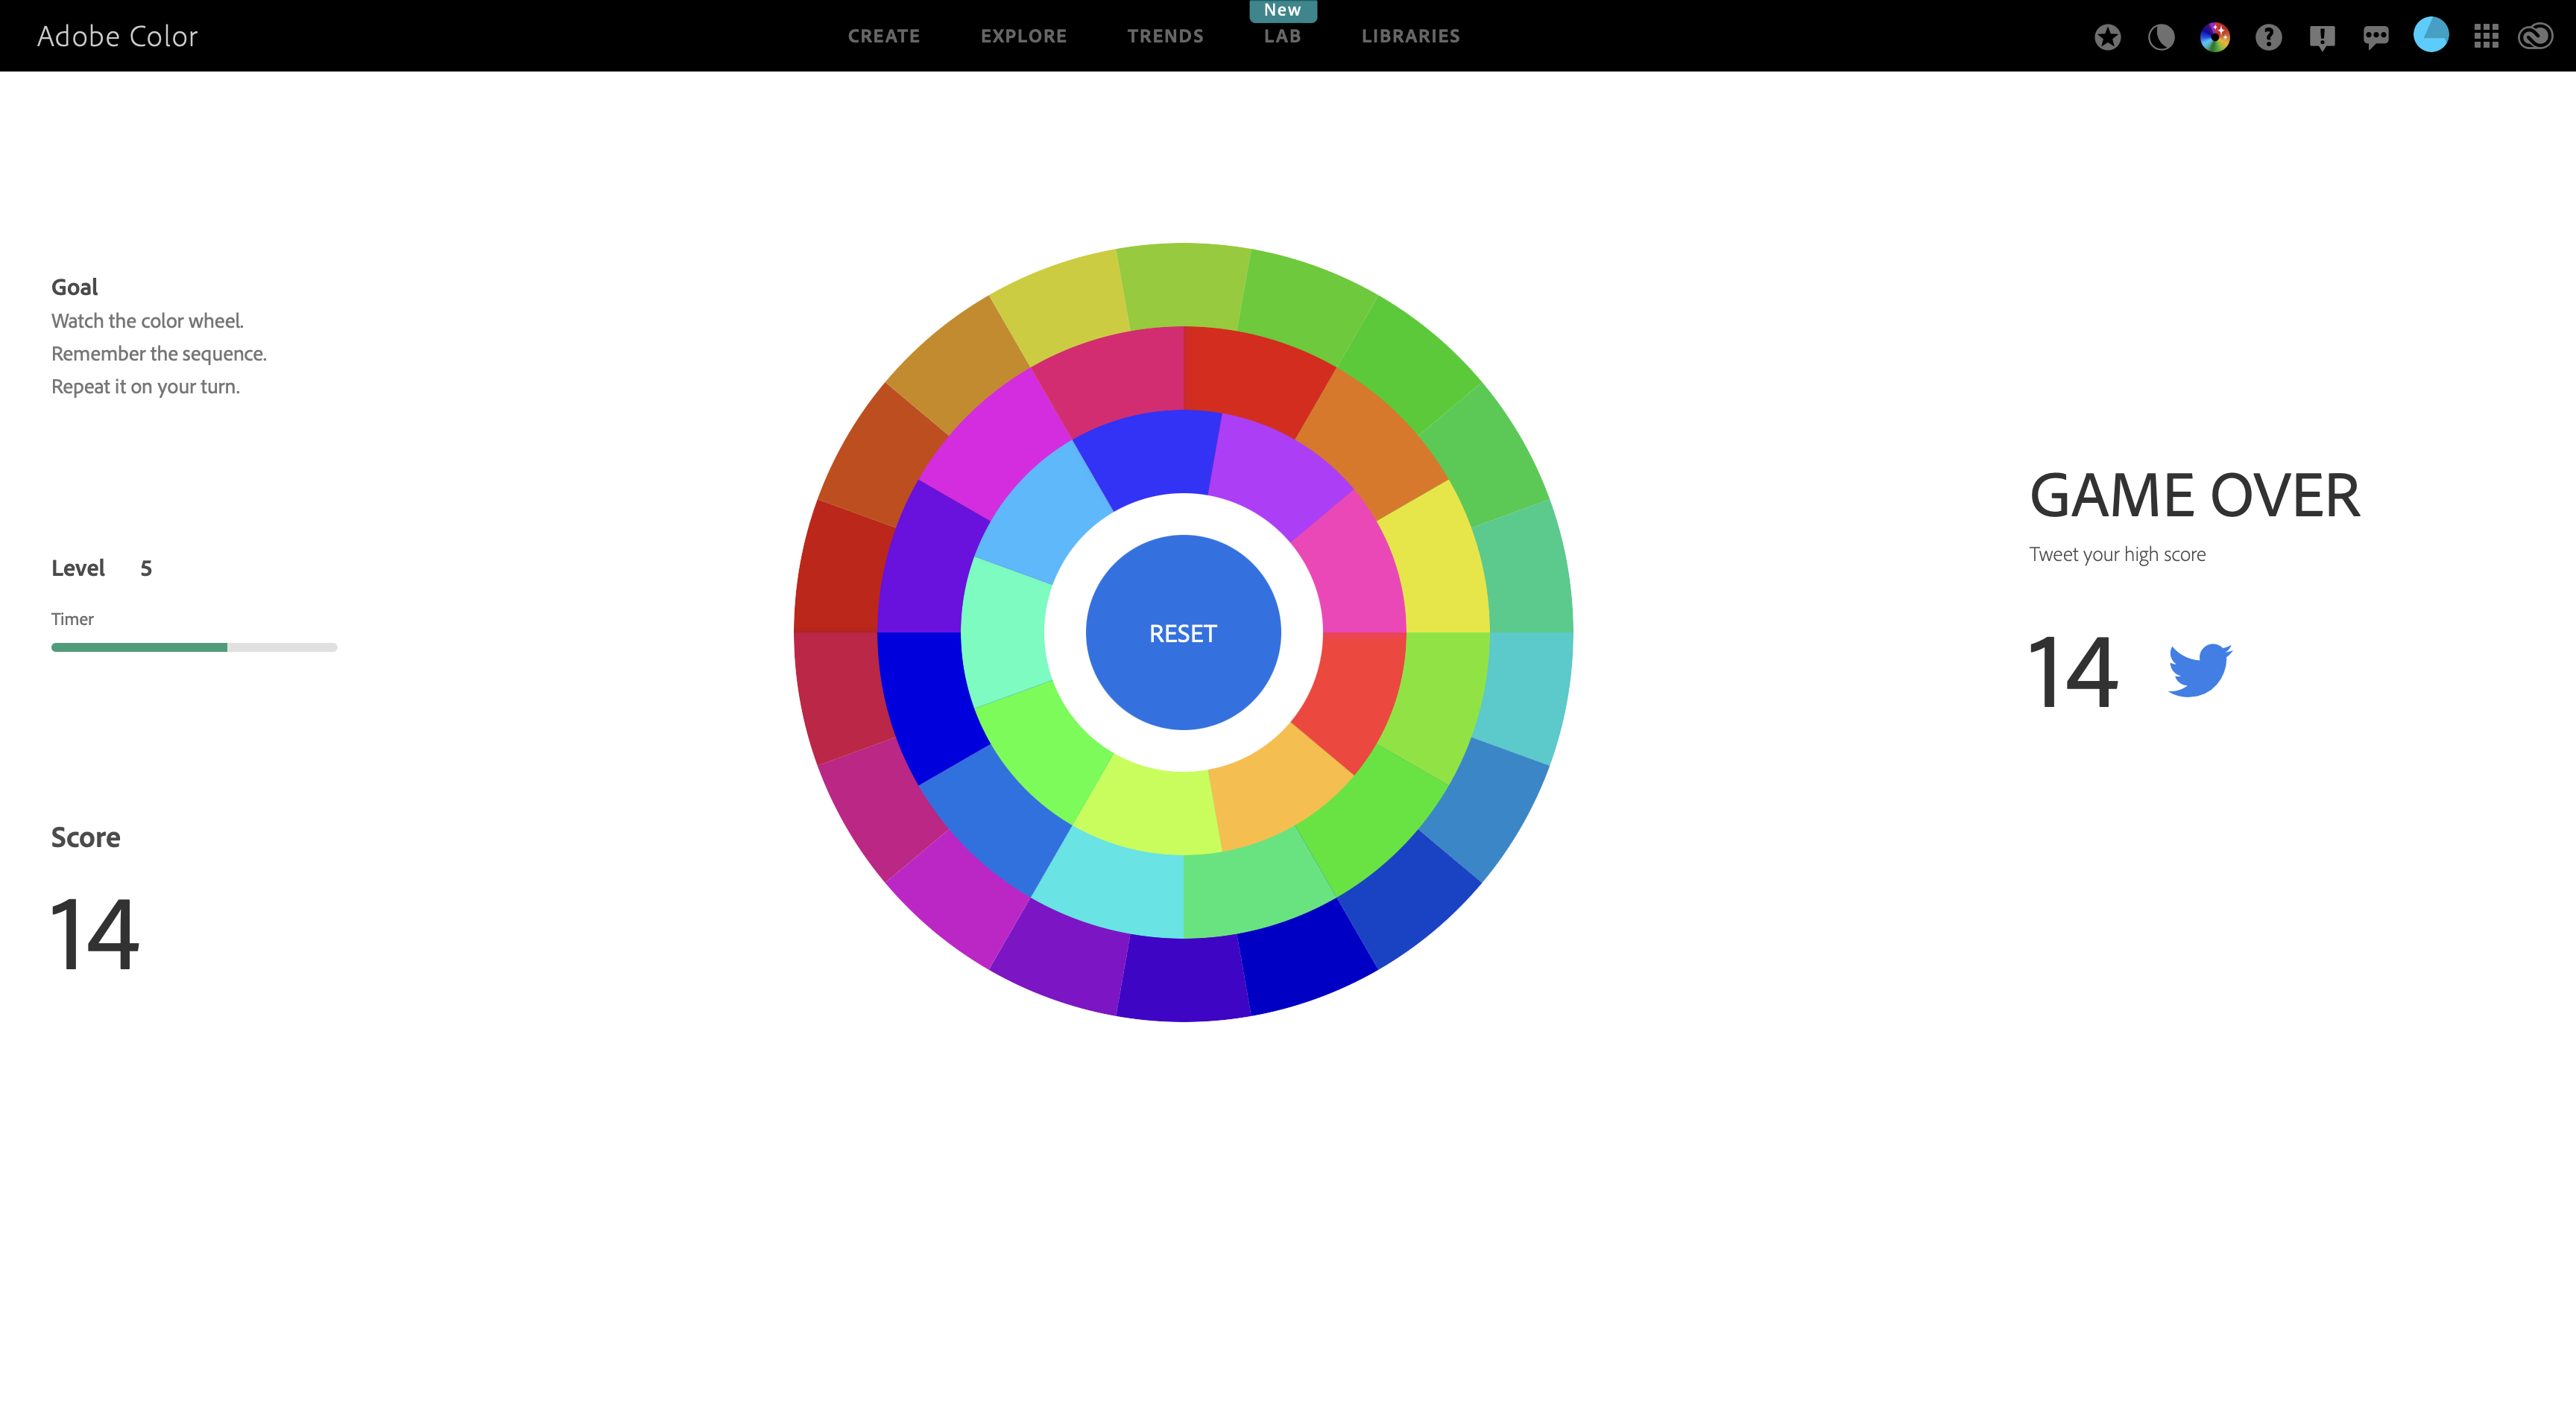Screen dimensions: 2576x1411
Task: Open the LIBRARIES tab
Action: [x=1410, y=36]
